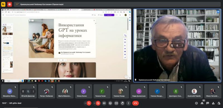The height and width of the screenshot is (108, 223).
Task: Select Михайло's participant tile with the M avatar
Action: (10, 91)
